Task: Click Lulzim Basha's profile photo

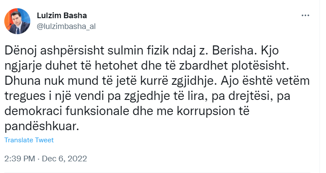Action: [x=16, y=19]
